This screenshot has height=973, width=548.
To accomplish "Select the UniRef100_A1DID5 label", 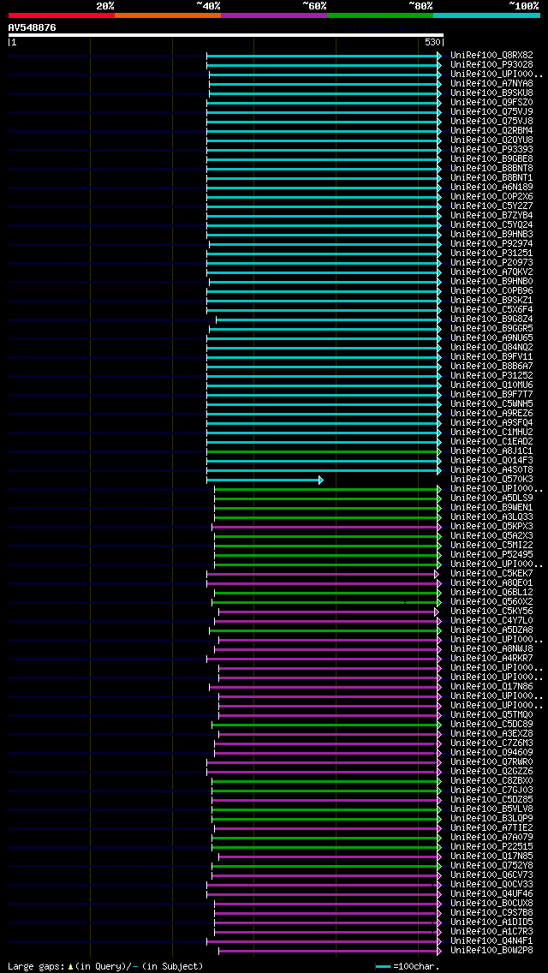I will click(x=491, y=922).
